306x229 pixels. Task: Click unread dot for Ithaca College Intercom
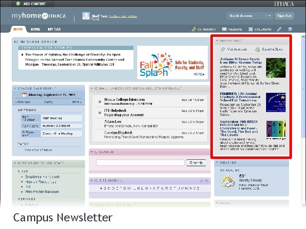(100, 102)
